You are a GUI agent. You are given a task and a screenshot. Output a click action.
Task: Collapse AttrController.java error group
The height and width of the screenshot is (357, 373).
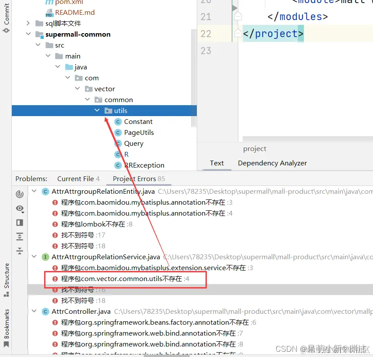(x=34, y=311)
